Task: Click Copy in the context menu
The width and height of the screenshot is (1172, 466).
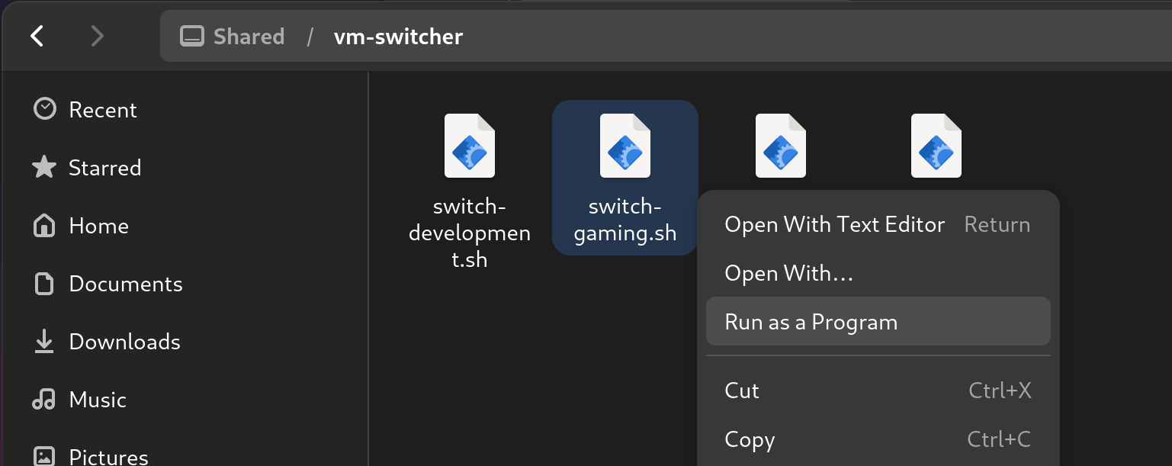Action: point(750,439)
